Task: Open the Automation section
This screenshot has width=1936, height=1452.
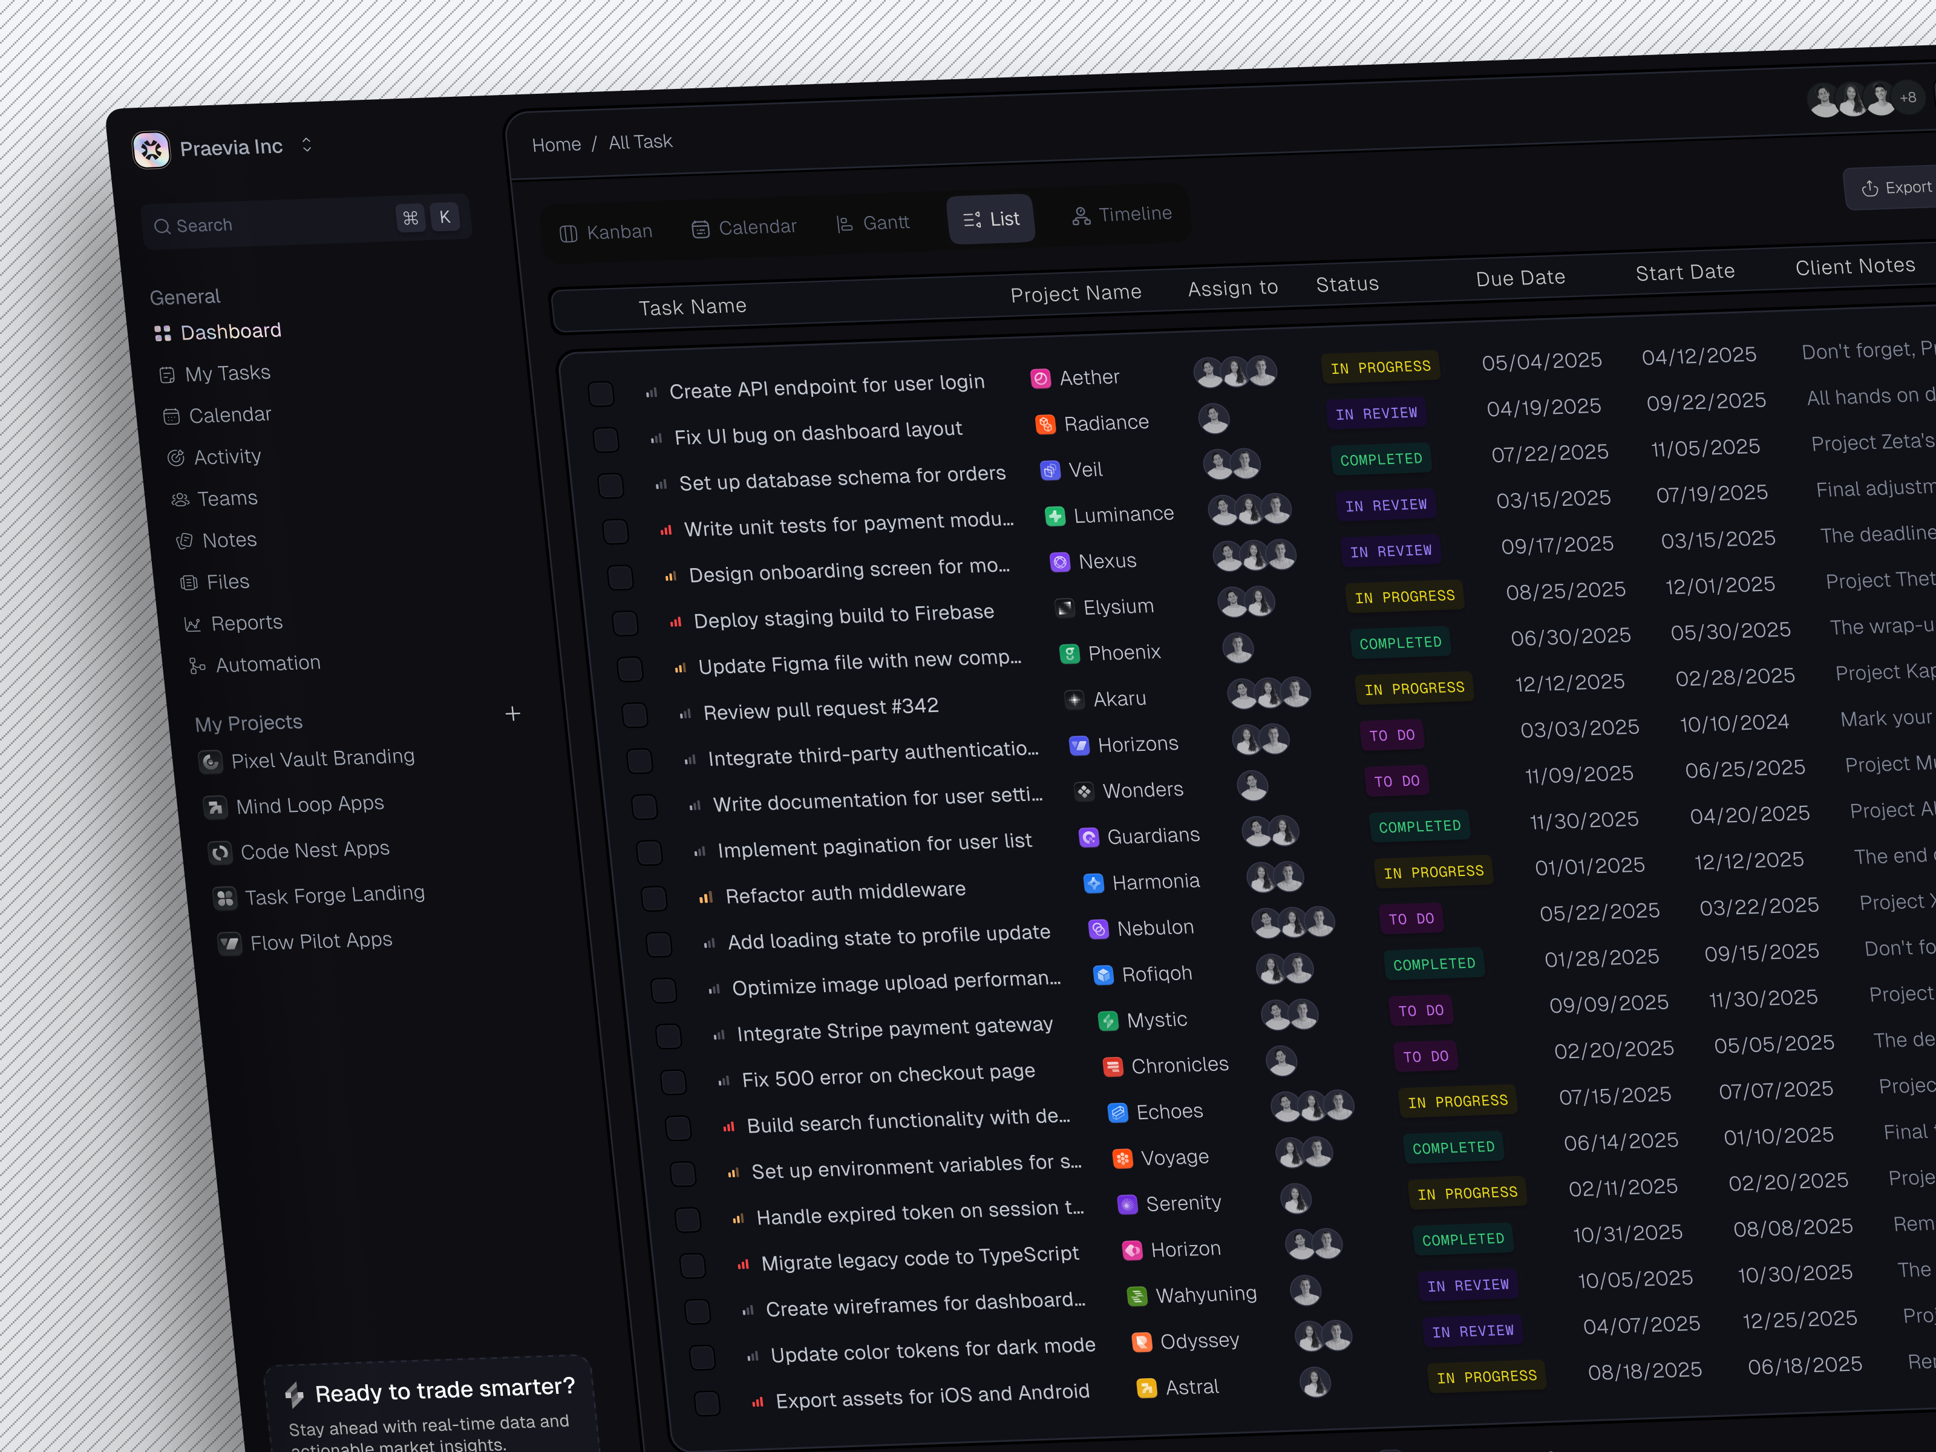Action: (267, 664)
